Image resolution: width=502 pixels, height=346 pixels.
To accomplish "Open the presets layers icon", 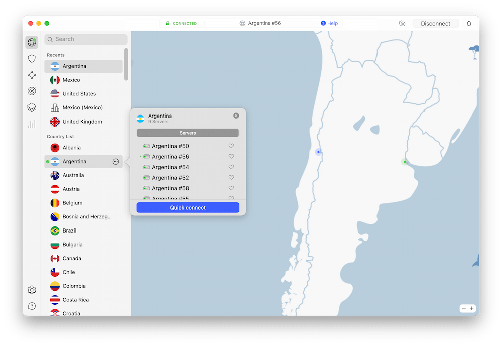I will coord(32,107).
